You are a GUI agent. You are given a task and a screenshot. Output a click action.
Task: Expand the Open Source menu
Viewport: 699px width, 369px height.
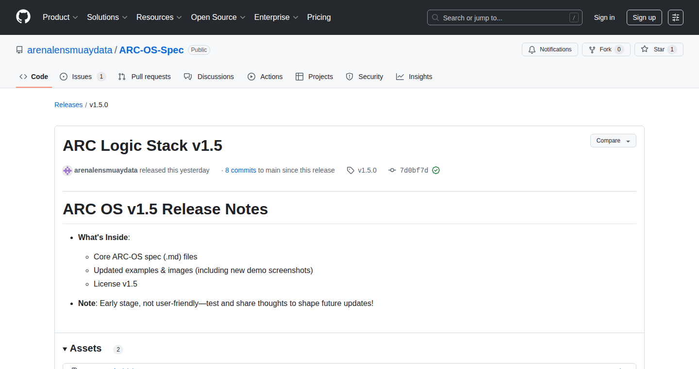point(218,17)
